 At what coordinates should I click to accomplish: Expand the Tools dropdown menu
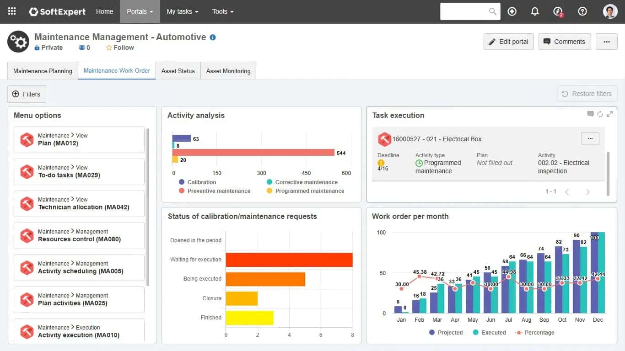(223, 11)
